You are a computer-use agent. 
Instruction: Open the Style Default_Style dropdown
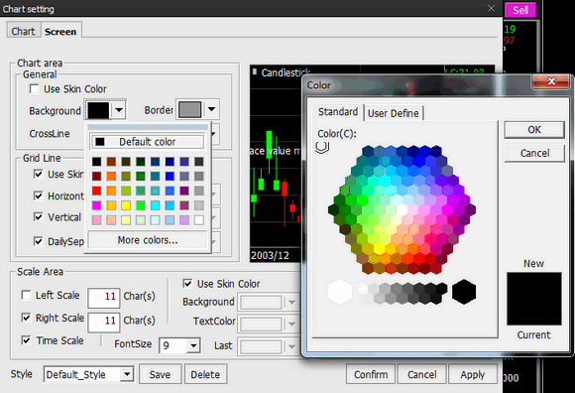[127, 374]
